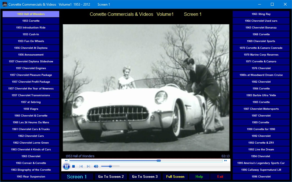This screenshot has width=292, height=182.
Task: Click the video frame of the Corvette
Action: point(146,87)
